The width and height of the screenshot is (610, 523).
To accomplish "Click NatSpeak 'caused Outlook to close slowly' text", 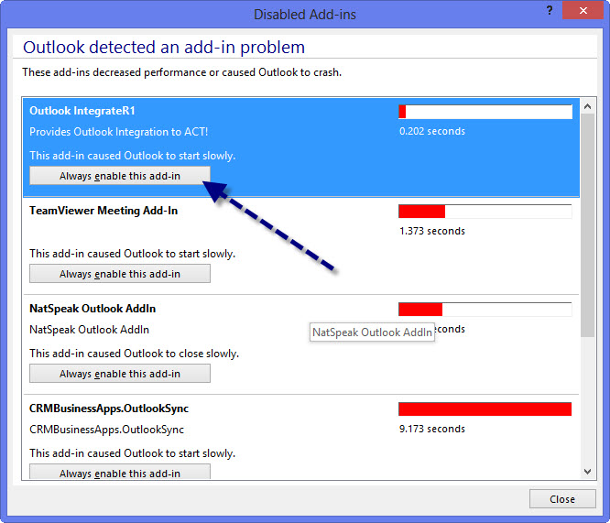I will [x=135, y=354].
